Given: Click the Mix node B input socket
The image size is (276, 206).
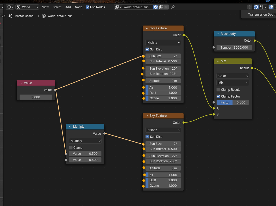Looking at the screenshot, I should click(x=214, y=114).
